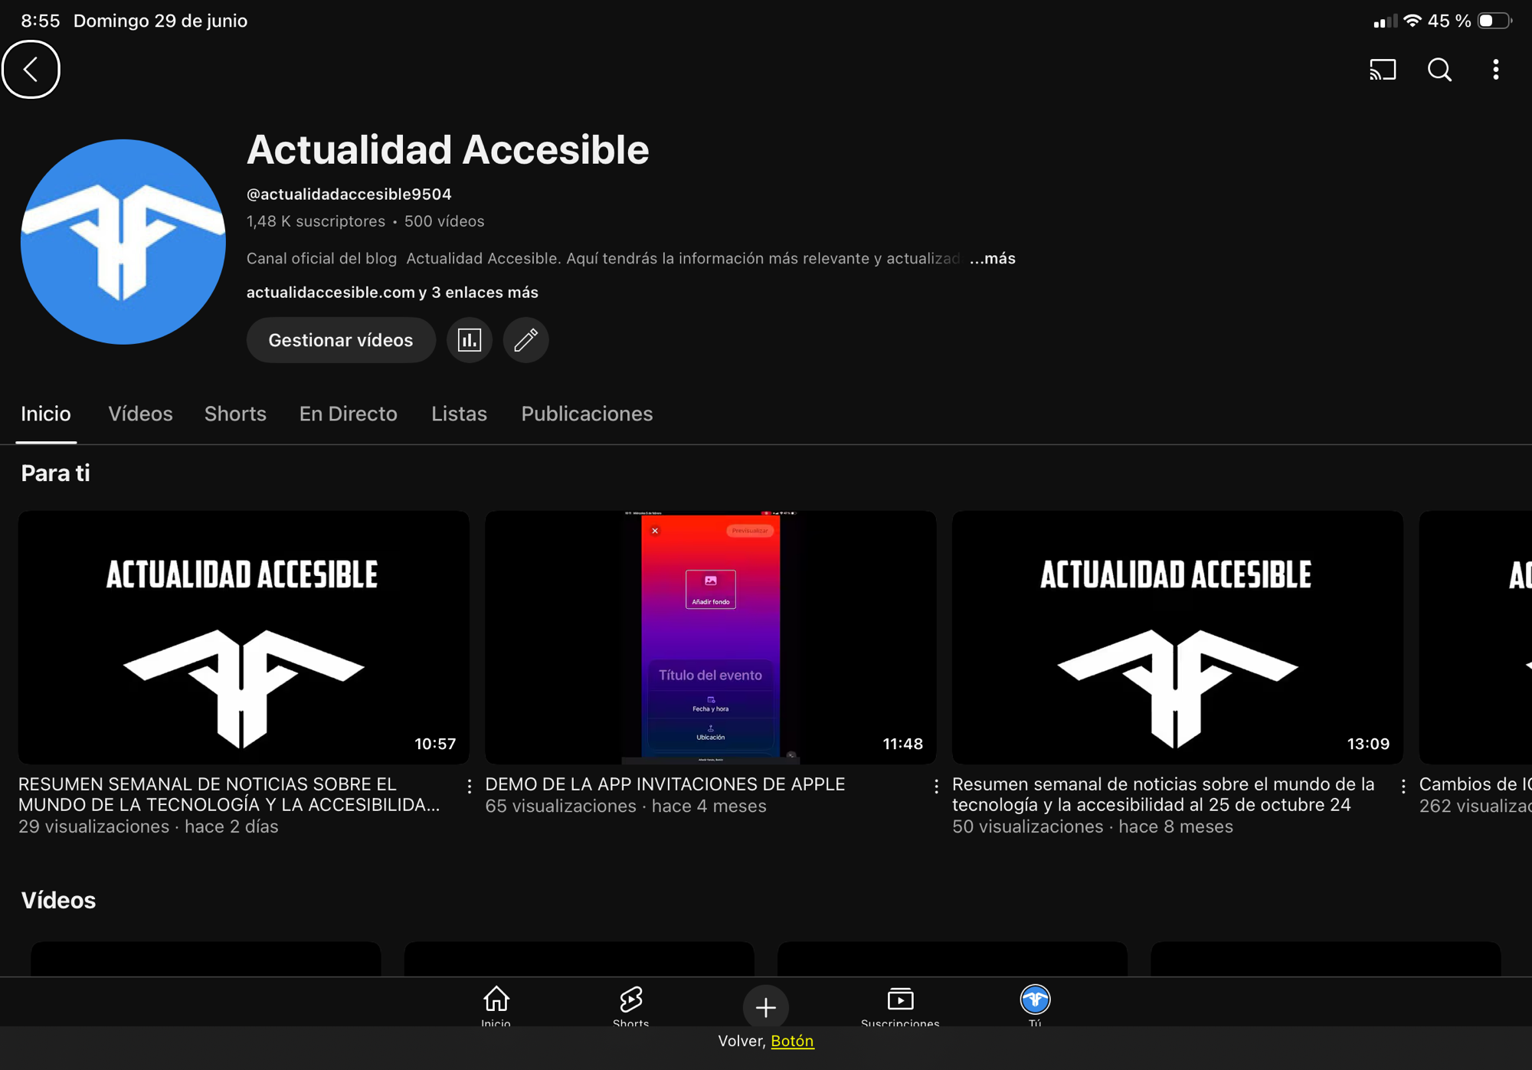Open the top-right three-dot options menu
This screenshot has height=1070, width=1532.
click(1495, 70)
